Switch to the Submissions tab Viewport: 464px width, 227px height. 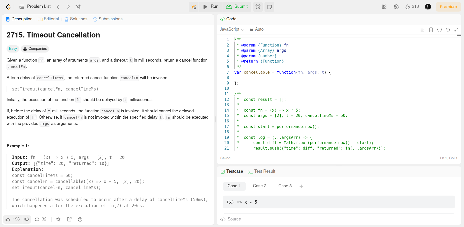tap(108, 19)
